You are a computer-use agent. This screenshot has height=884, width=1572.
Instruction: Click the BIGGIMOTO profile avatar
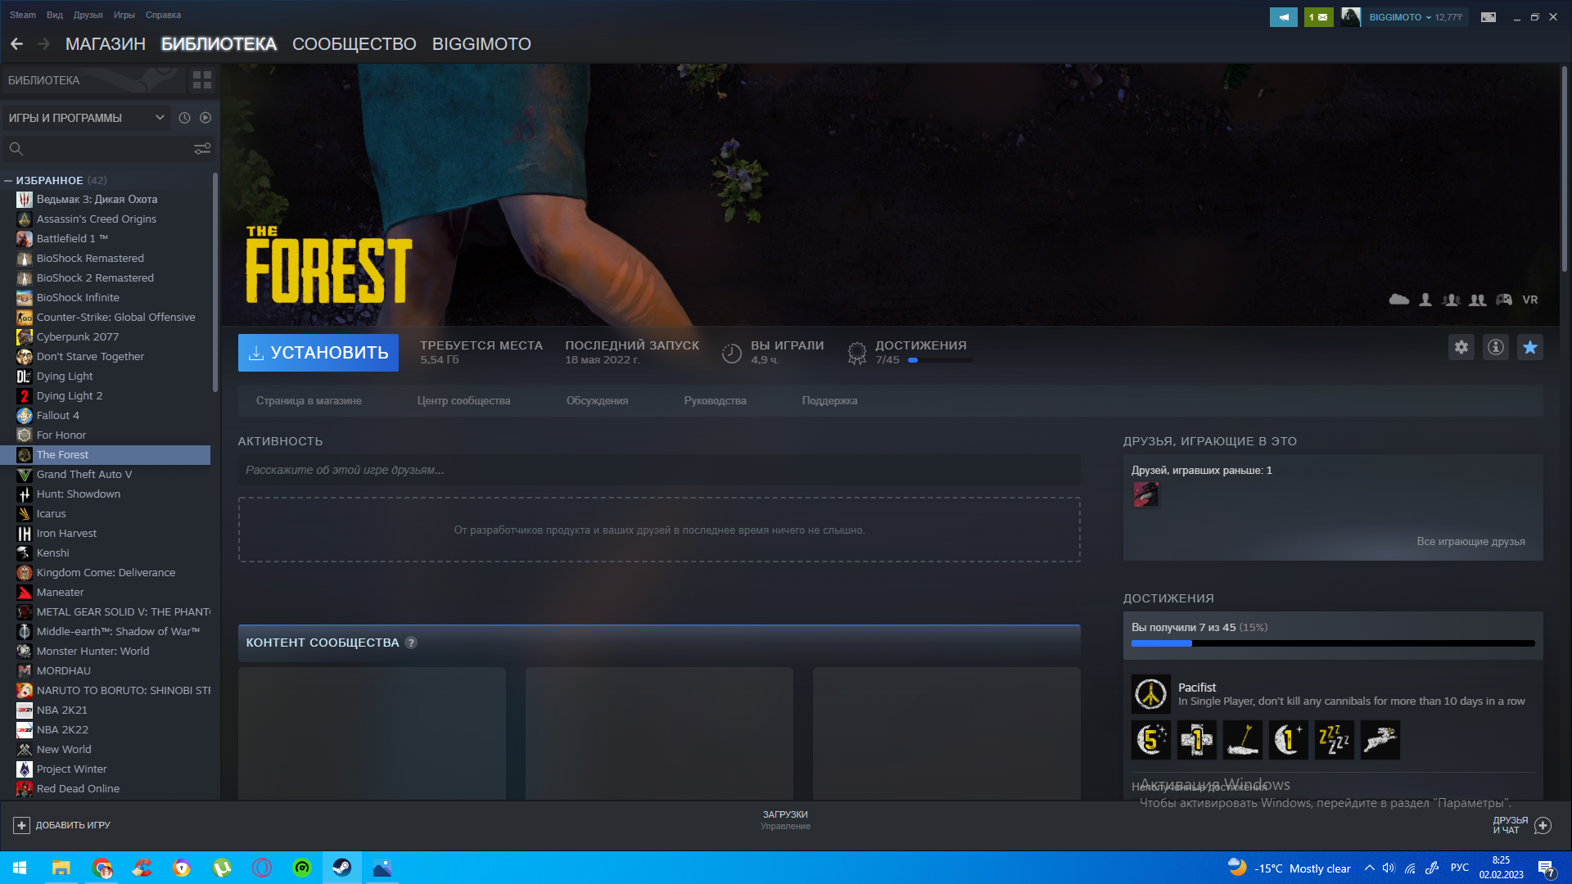pyautogui.click(x=1351, y=17)
